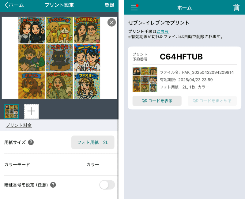Open the こちら print procedure link
This screenshot has height=199, width=245.
click(x=163, y=31)
